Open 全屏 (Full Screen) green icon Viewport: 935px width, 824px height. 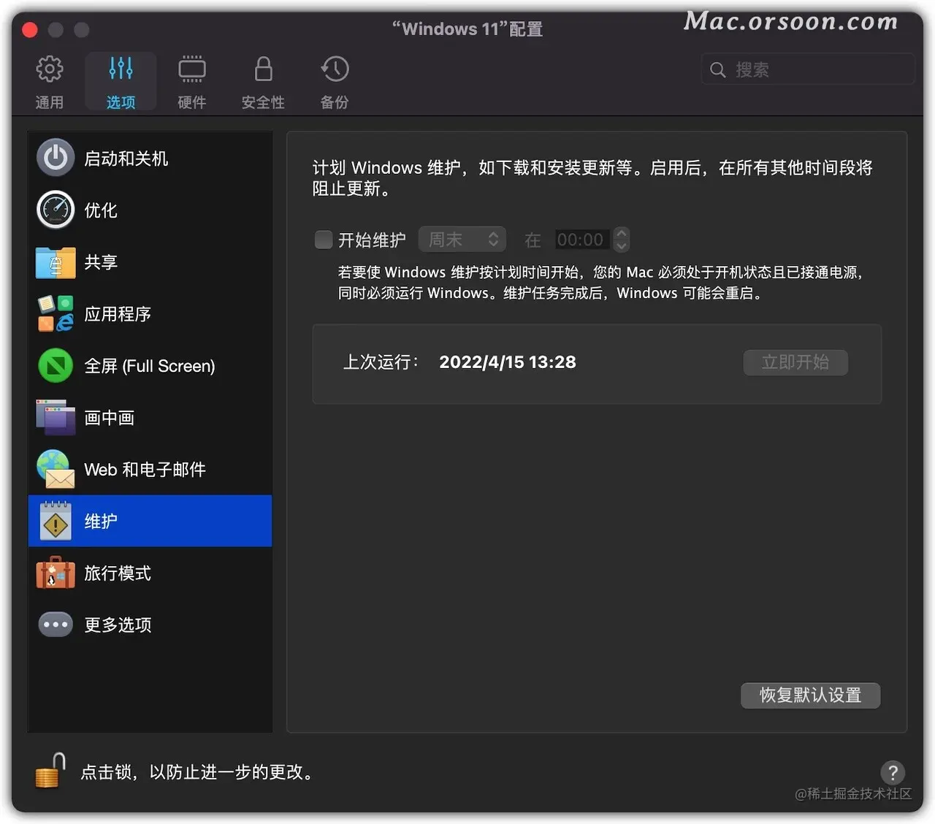(56, 365)
